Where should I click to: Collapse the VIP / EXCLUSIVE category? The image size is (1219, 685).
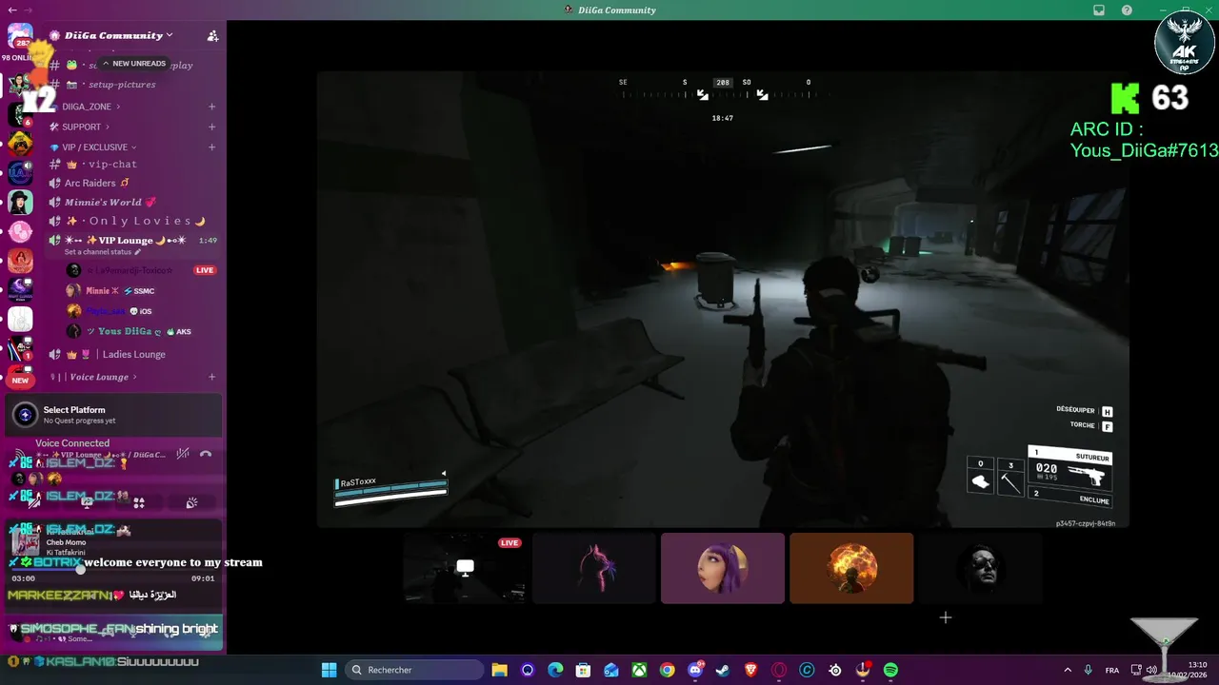(94, 147)
